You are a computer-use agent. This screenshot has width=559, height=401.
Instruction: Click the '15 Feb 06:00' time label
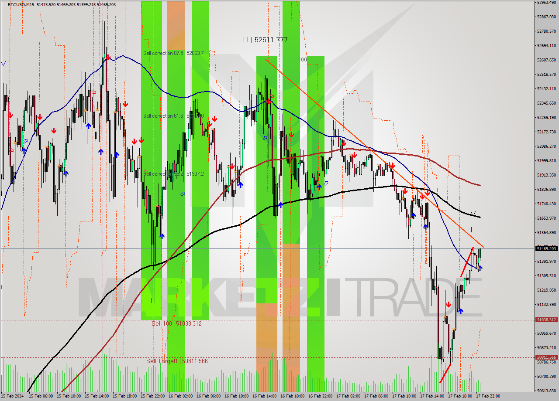(41, 397)
